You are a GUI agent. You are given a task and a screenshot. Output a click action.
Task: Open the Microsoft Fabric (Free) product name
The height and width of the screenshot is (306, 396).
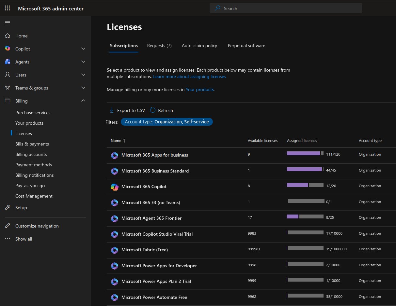145,250
